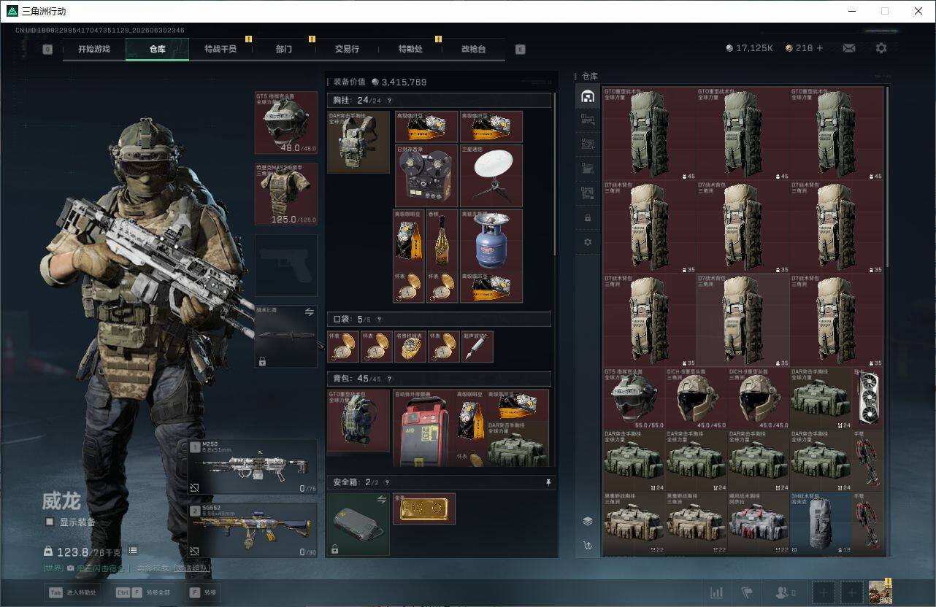This screenshot has height=607, width=936.
Task: Select the graphics card item in the warehouse
Action: coord(867,398)
